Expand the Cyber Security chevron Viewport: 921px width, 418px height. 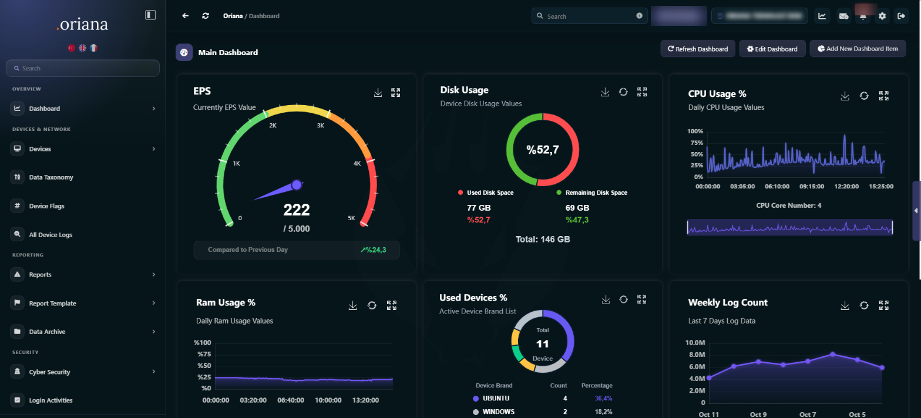[x=153, y=372]
